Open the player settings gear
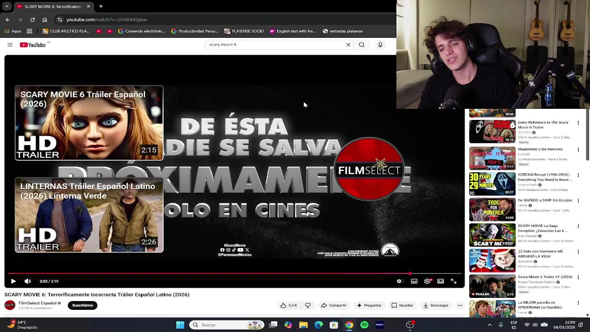This screenshot has height=332, width=590. coord(428,281)
